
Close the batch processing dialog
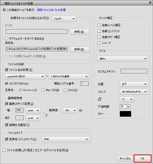click(150, 2)
